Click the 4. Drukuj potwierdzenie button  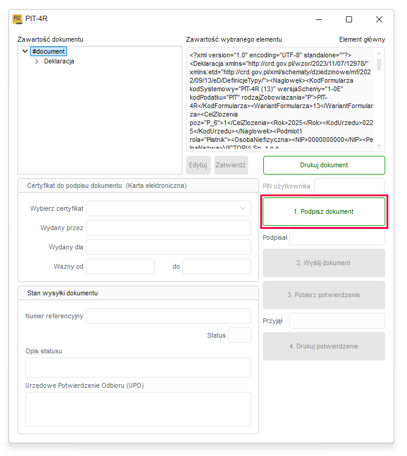click(x=324, y=346)
